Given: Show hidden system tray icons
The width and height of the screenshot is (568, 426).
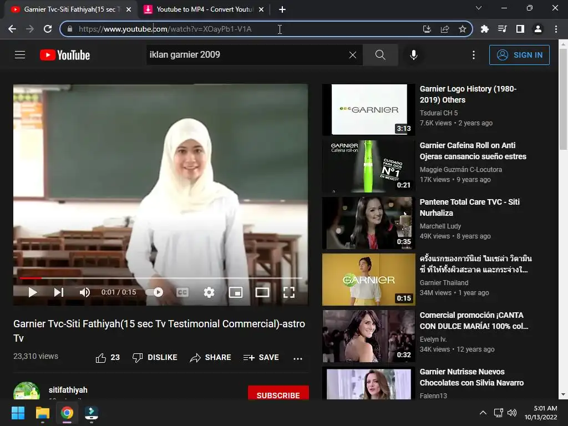Looking at the screenshot, I should (483, 413).
